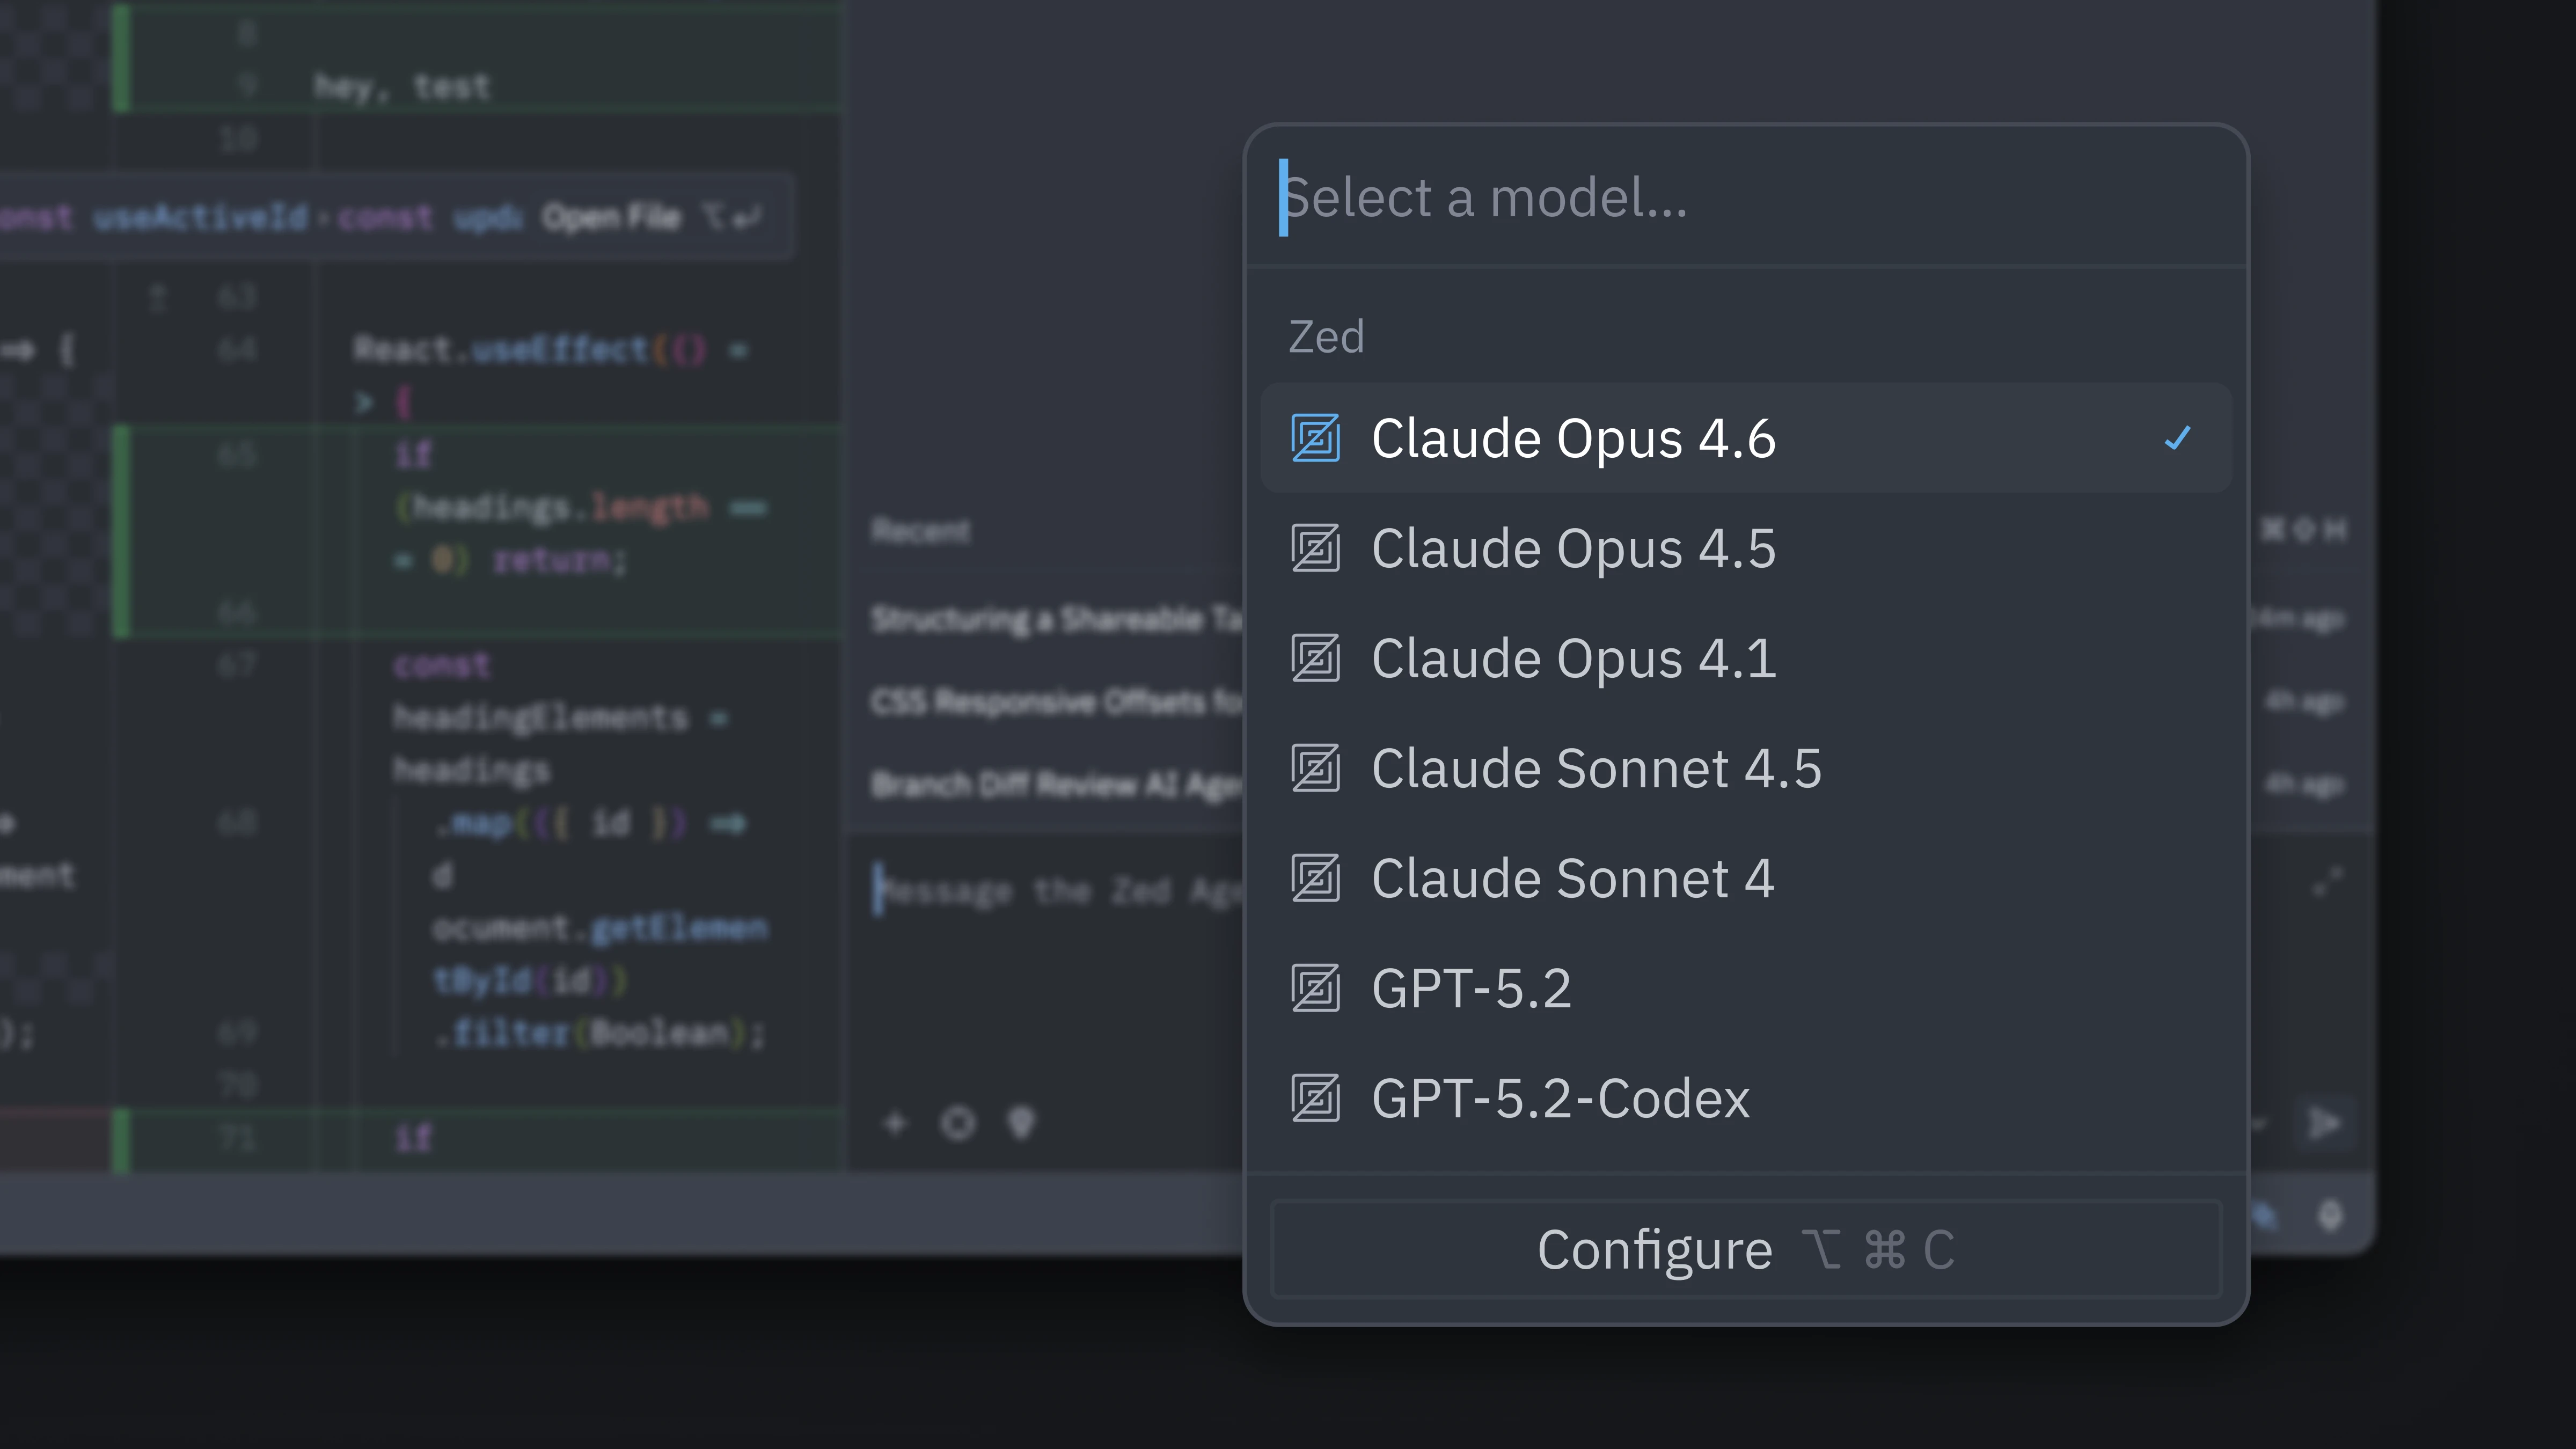
Task: Click the Zed icon beside Claude Opus 4.1
Action: tap(1315, 658)
